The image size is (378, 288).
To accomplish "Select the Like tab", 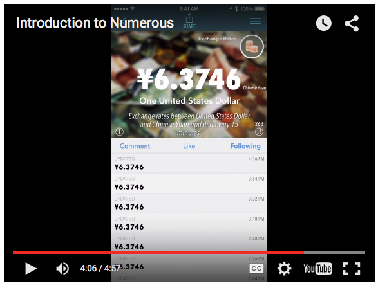I will click(x=189, y=146).
